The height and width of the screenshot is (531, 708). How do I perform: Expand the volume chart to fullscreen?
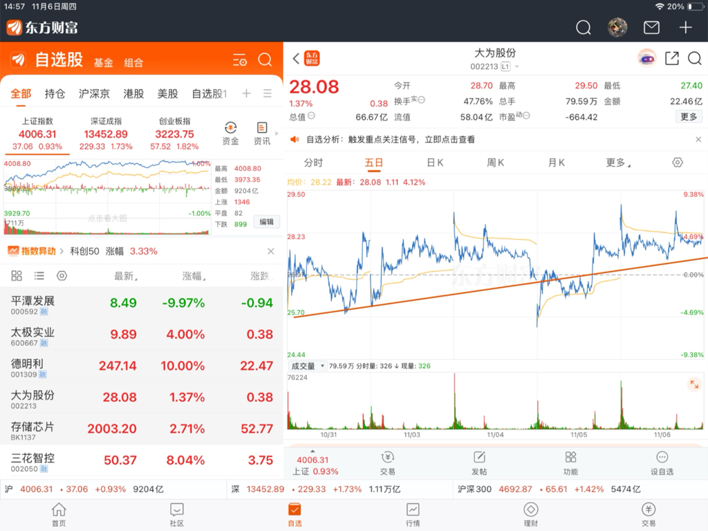[x=694, y=384]
